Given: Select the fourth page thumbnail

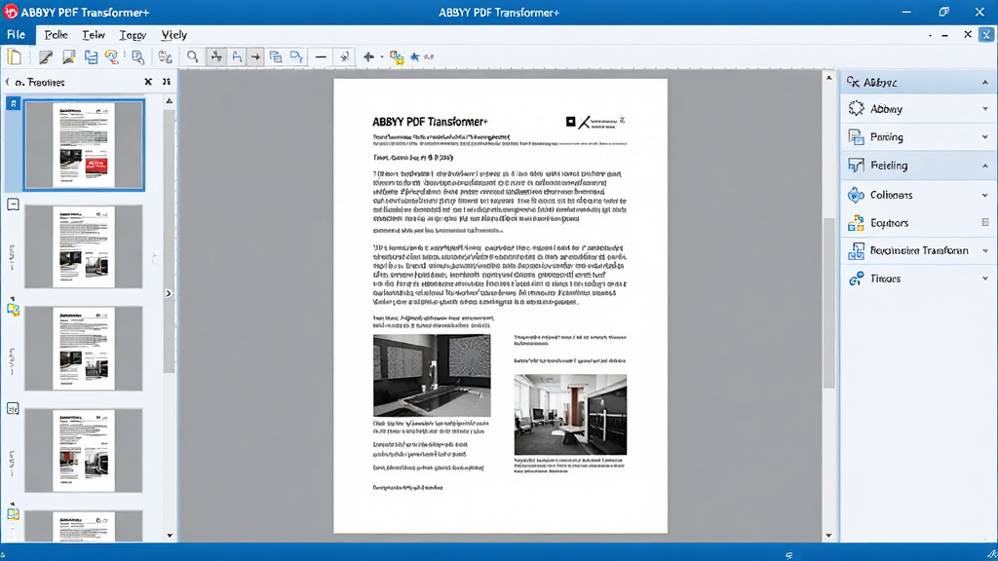Looking at the screenshot, I should tap(84, 450).
